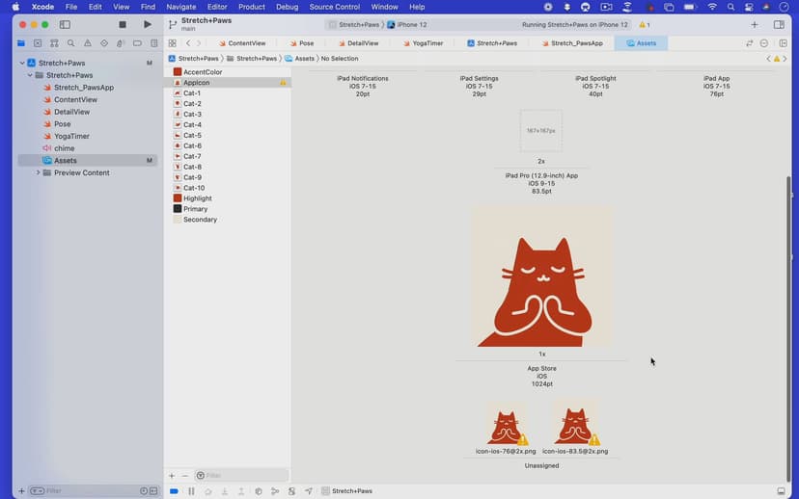Screen dimensions: 799x499
Task: Show the Issue navigator warning triangle
Action: (87, 43)
